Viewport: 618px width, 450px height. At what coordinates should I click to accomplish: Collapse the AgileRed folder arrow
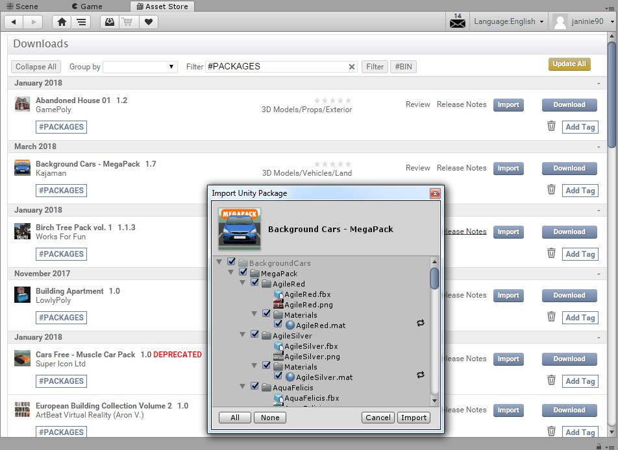tap(243, 283)
